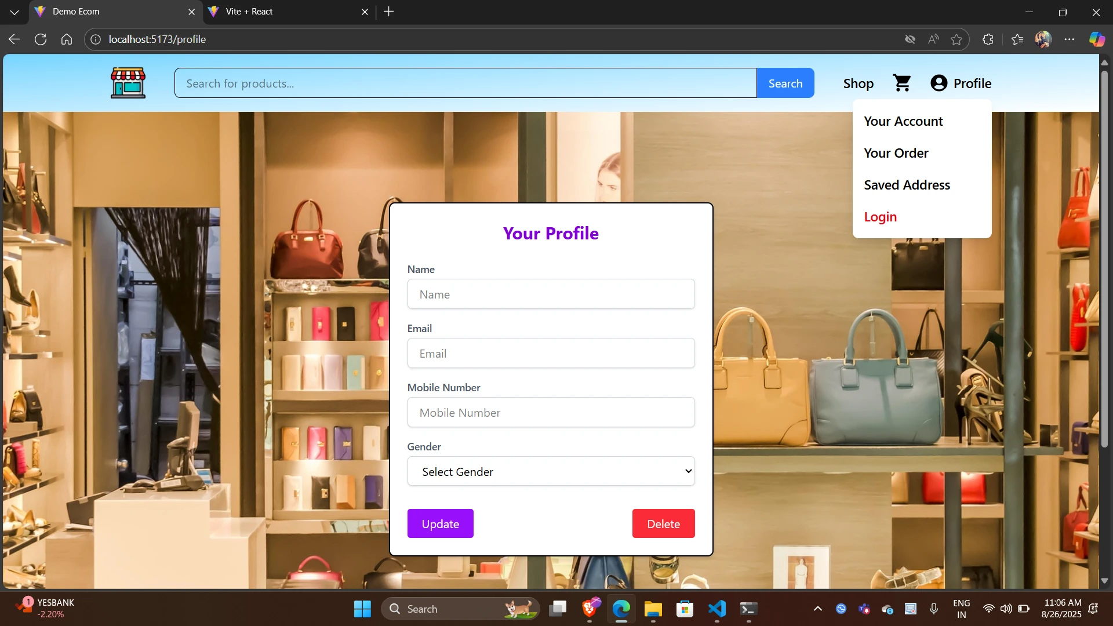Click the microphone tray icon
This screenshot has height=626, width=1113.
click(933, 609)
